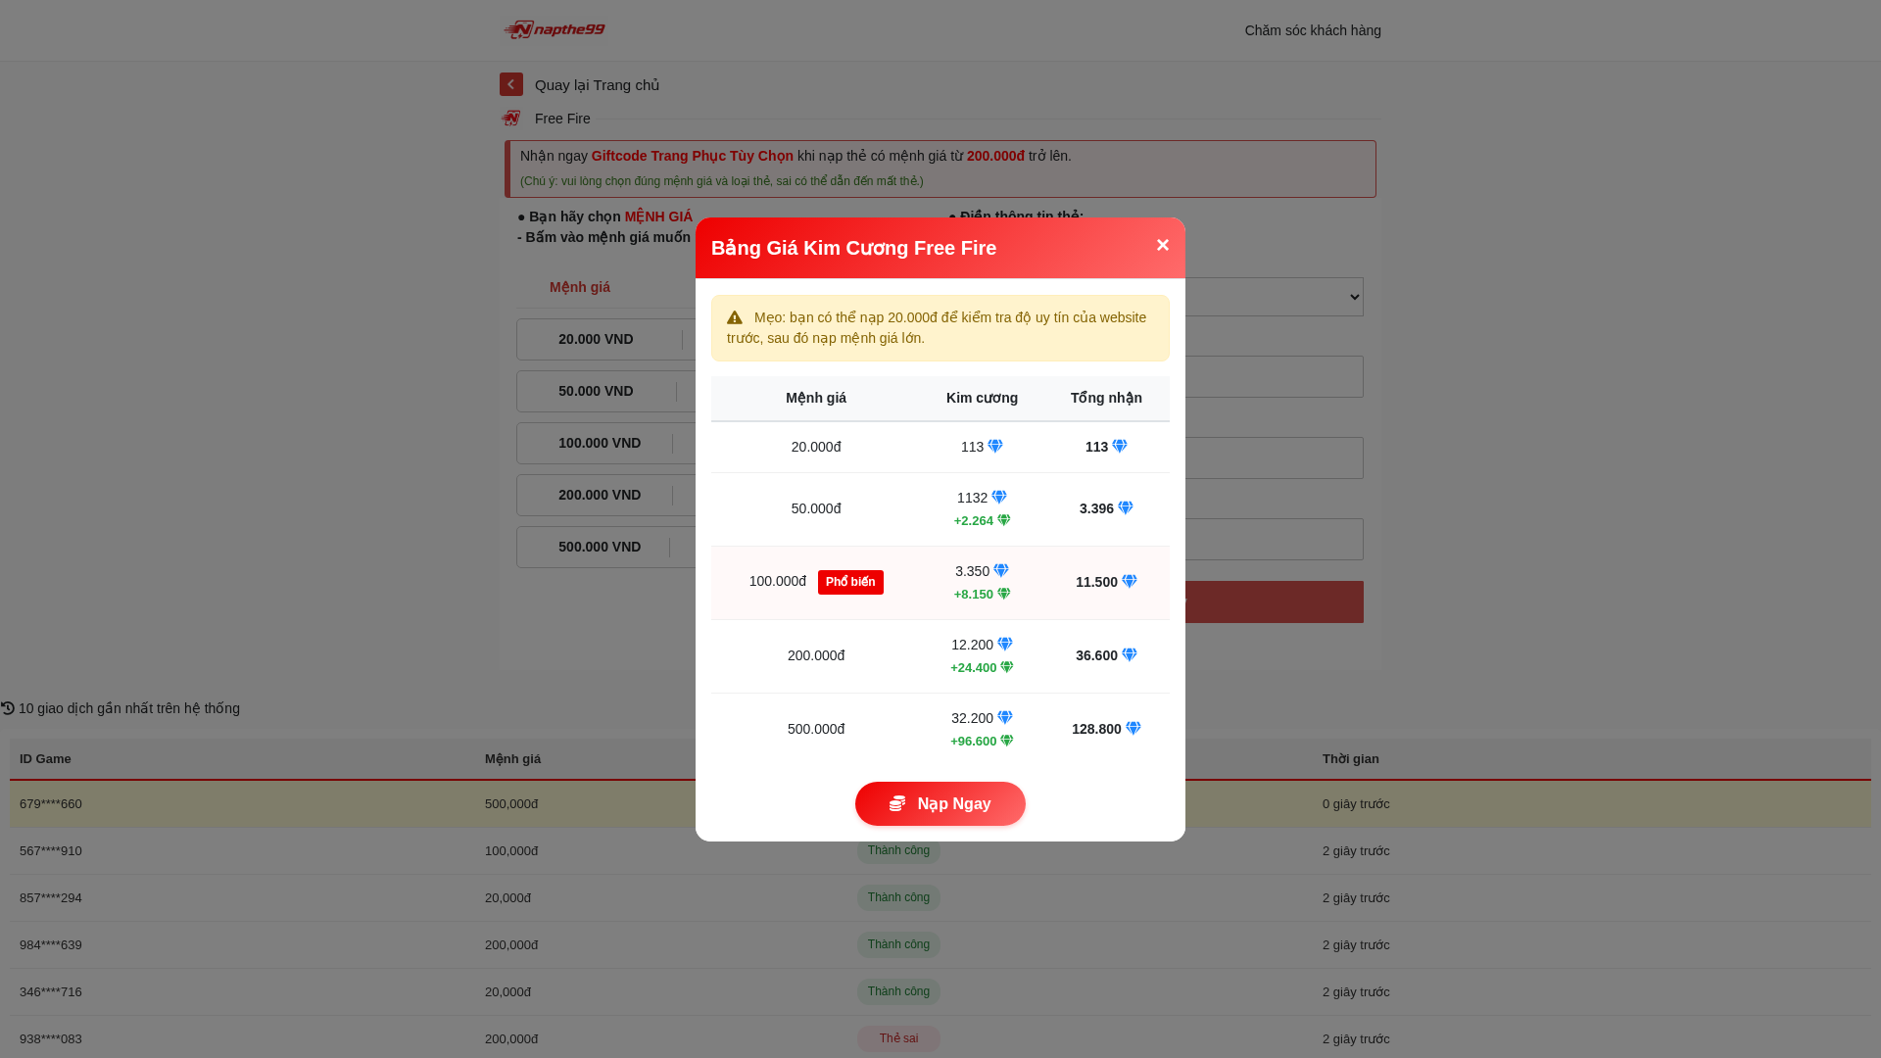Select the 100.000đ price row
This screenshot has height=1058, width=1881.
pos(940,583)
